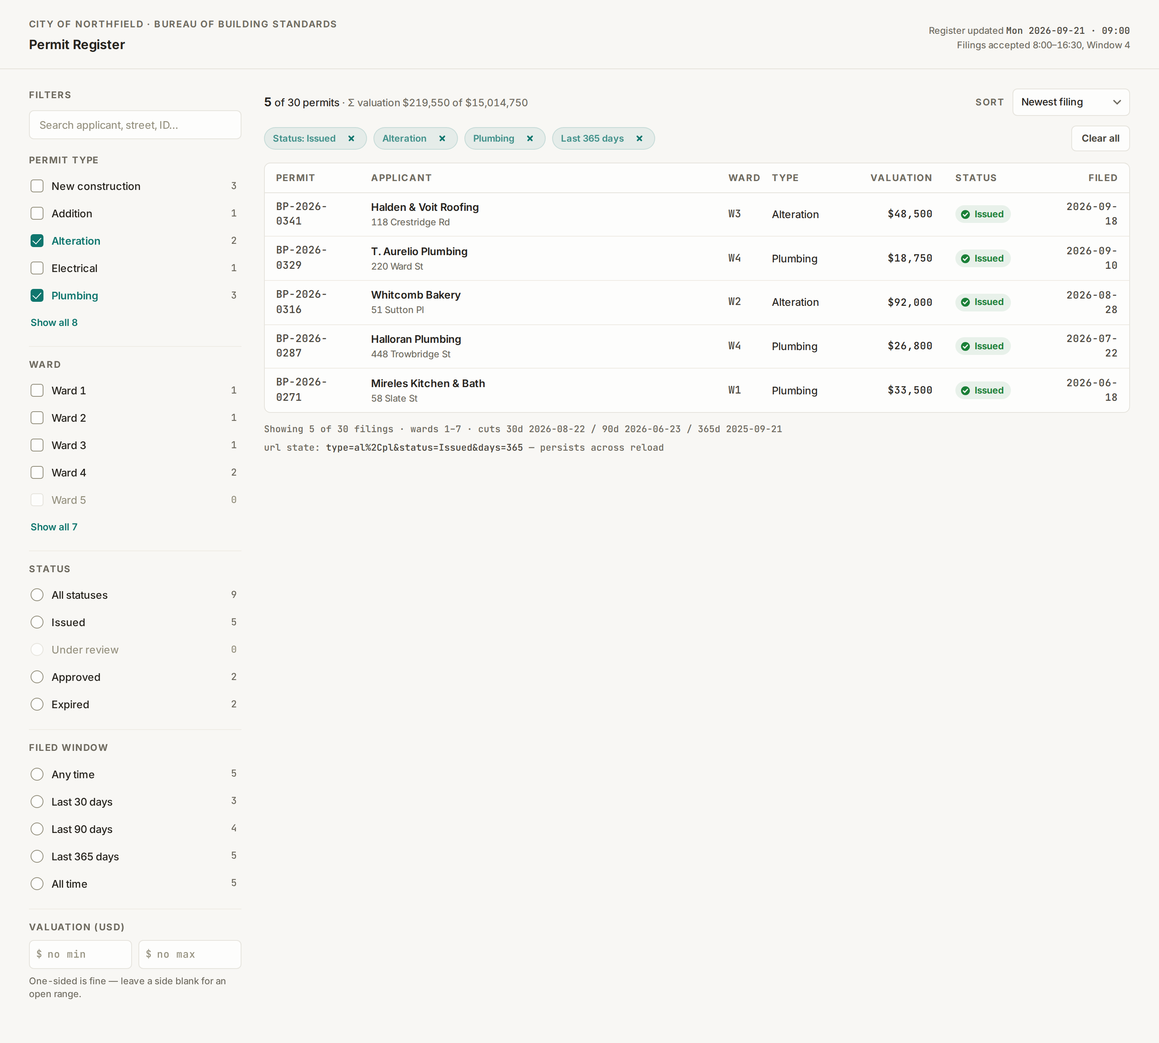Click the valuation maximum input
Viewport: 1159px width, 1043px height.
click(x=190, y=954)
